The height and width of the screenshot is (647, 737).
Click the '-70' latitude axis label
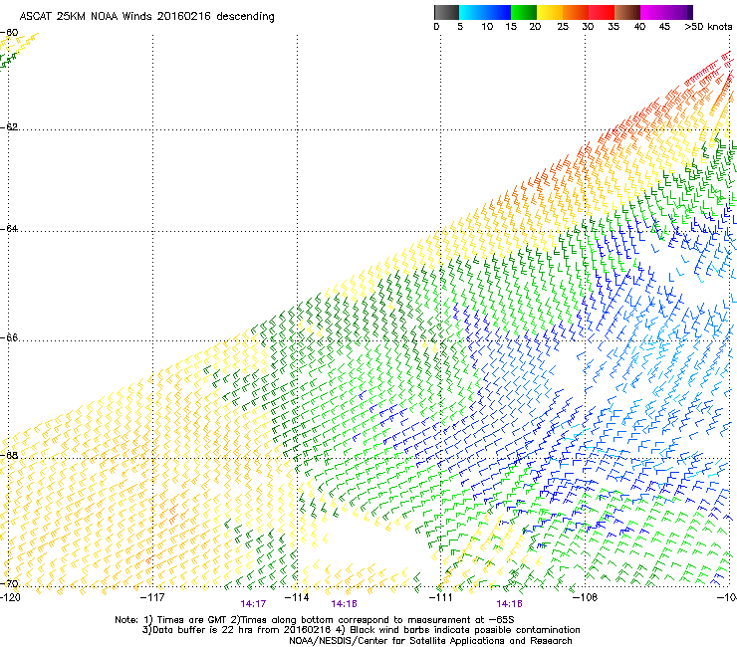pyautogui.click(x=9, y=583)
